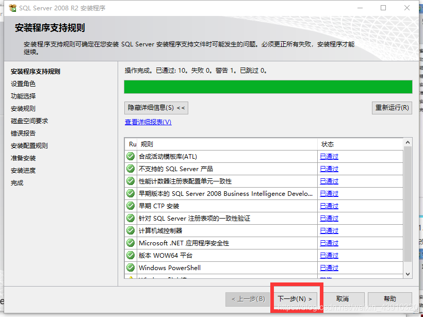Click the 重新运行(R) button
423x317 pixels.
tap(392, 108)
